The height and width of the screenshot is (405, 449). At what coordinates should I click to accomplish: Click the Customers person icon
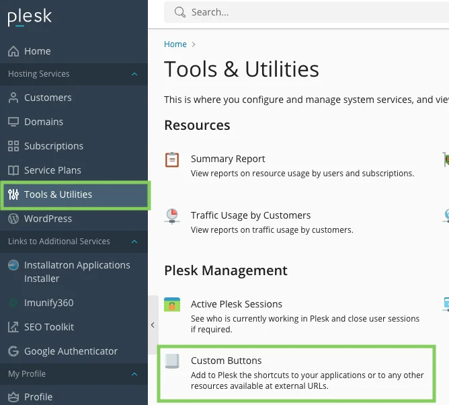(x=13, y=98)
